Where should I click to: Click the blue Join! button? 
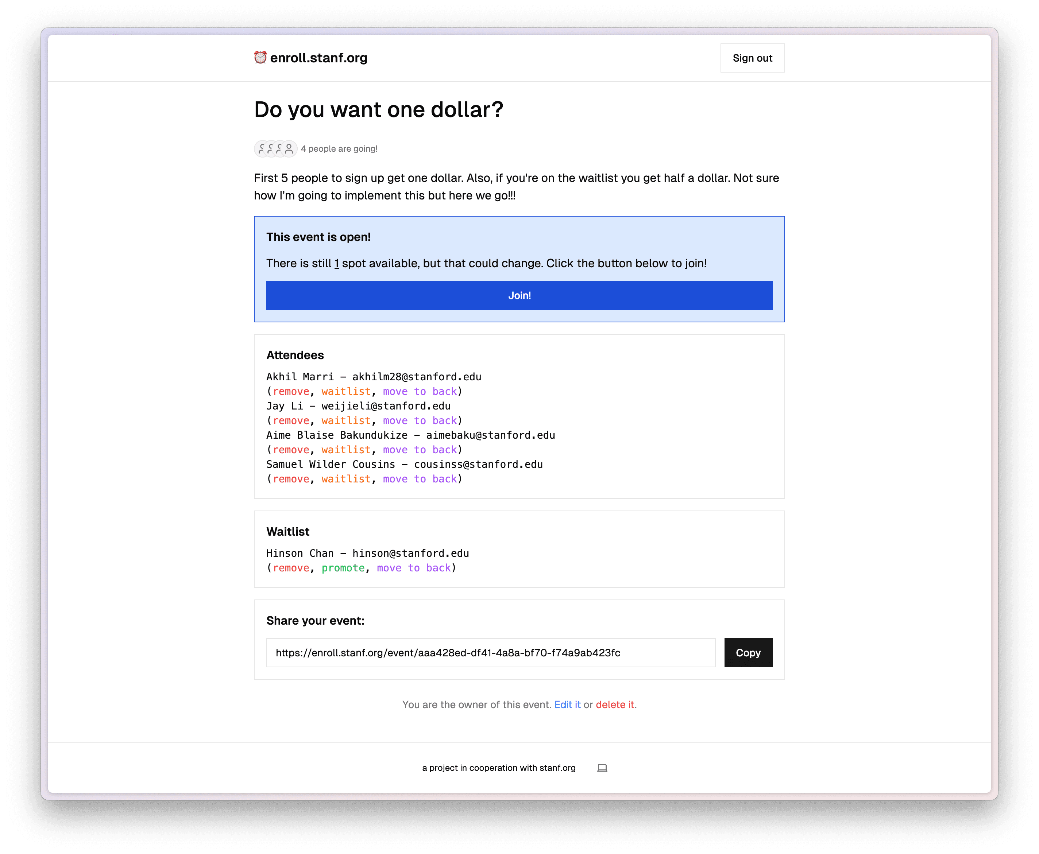click(519, 295)
